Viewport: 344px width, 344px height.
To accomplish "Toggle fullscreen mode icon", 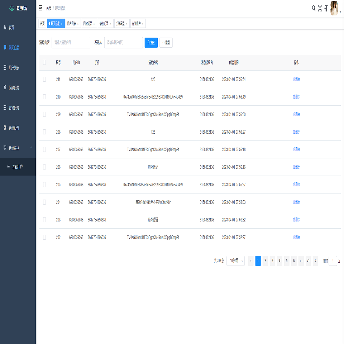I will tap(320, 8).
